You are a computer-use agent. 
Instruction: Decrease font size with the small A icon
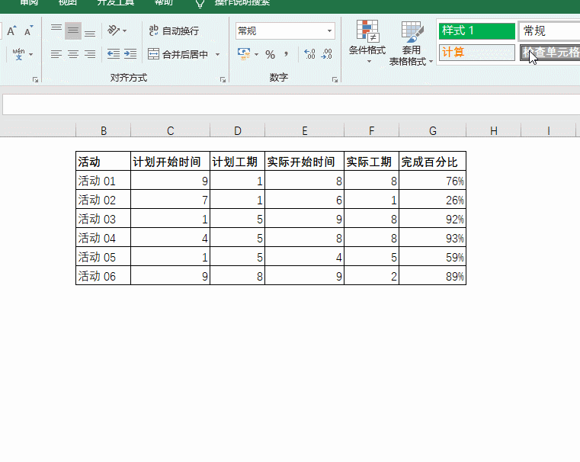[28, 30]
